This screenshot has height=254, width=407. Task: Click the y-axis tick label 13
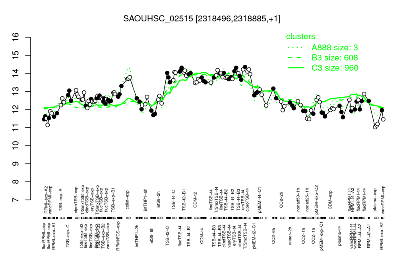pos(16,92)
